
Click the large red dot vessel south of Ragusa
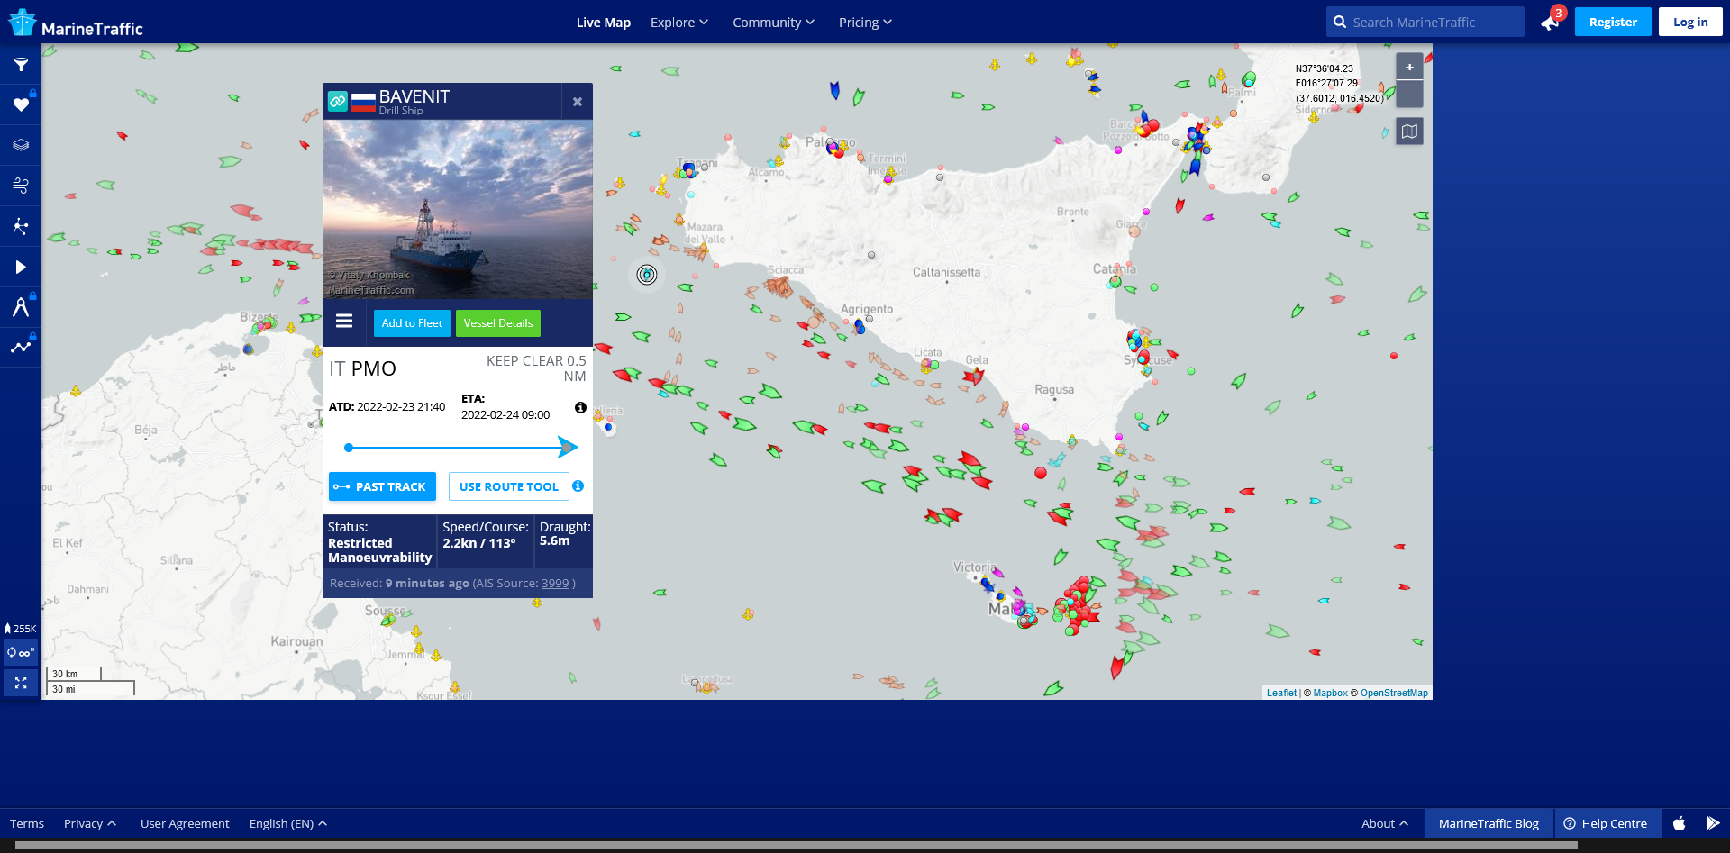point(1041,473)
